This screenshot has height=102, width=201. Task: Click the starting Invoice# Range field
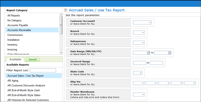tap(139, 63)
